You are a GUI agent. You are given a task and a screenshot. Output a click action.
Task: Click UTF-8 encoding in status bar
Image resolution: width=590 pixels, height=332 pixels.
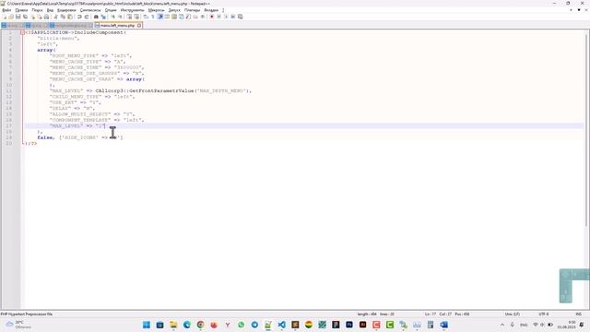pos(543,314)
